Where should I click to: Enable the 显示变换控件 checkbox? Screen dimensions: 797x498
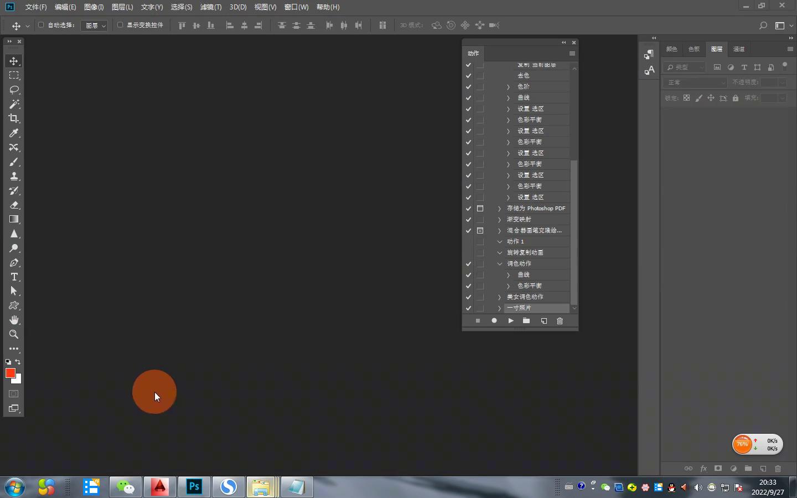(x=120, y=25)
